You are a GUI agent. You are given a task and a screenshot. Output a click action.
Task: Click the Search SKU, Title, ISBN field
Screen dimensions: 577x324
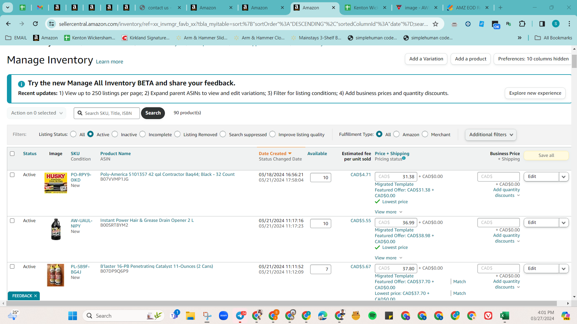click(107, 113)
